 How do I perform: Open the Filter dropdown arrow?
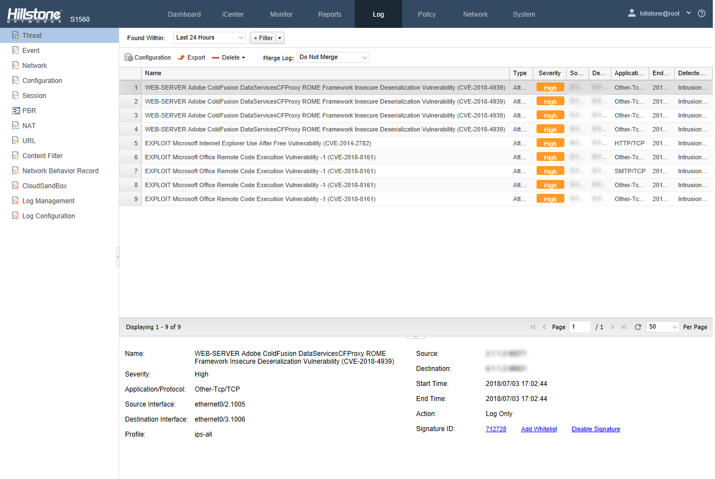pyautogui.click(x=280, y=38)
